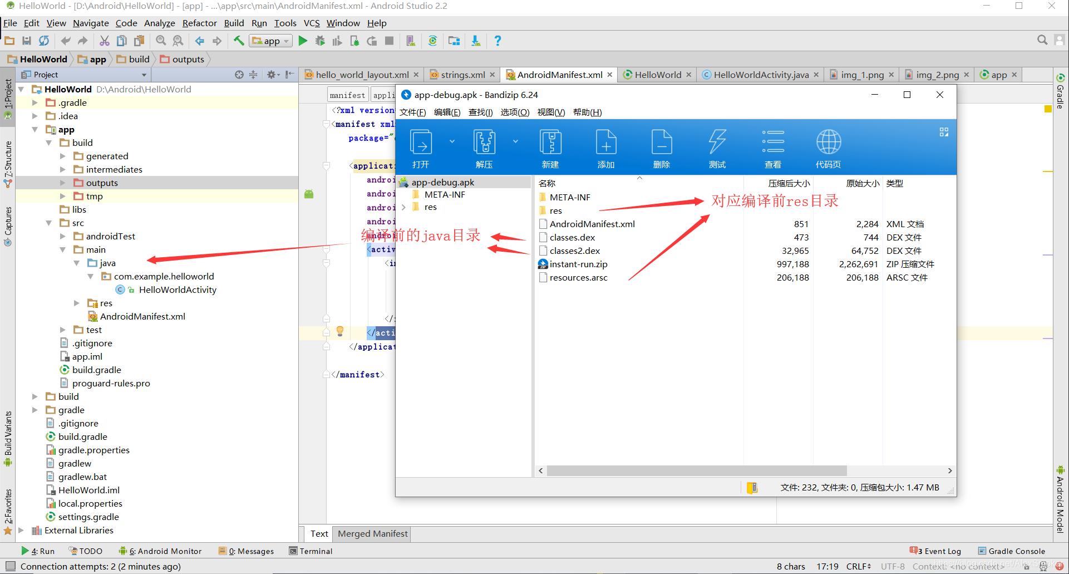Click Project panel settings gear icon
Screen dimensions: 1069x574
click(271, 75)
